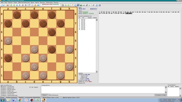Image resolution: width=182 pixels, height=102 pixels.
Task: Open the Файл menu
Action: 2,3
